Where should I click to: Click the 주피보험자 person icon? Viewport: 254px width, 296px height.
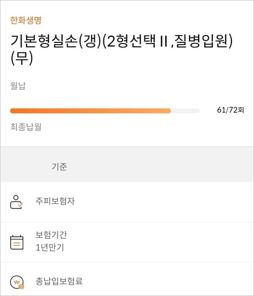click(x=16, y=202)
